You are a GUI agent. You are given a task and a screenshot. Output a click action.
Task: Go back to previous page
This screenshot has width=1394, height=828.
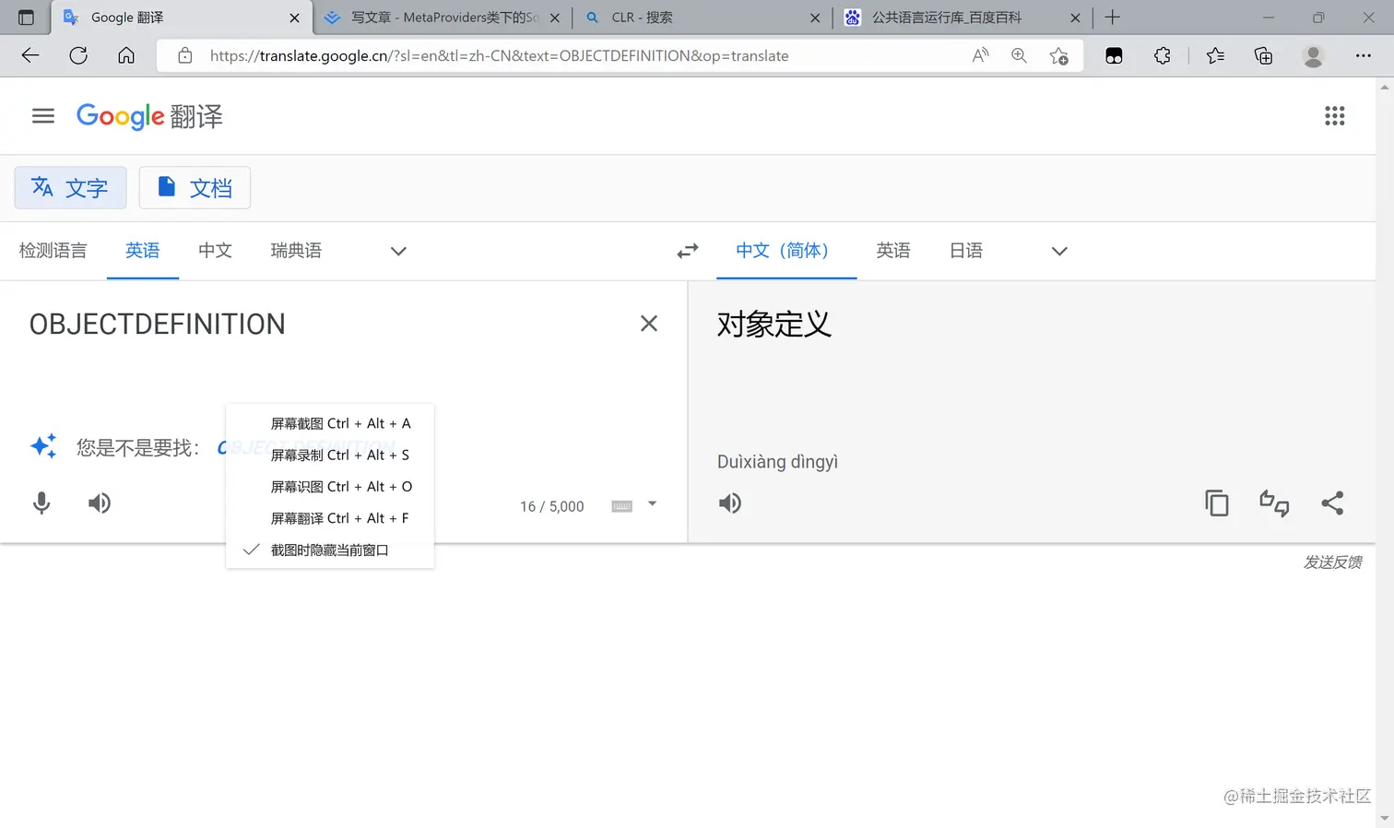[30, 55]
